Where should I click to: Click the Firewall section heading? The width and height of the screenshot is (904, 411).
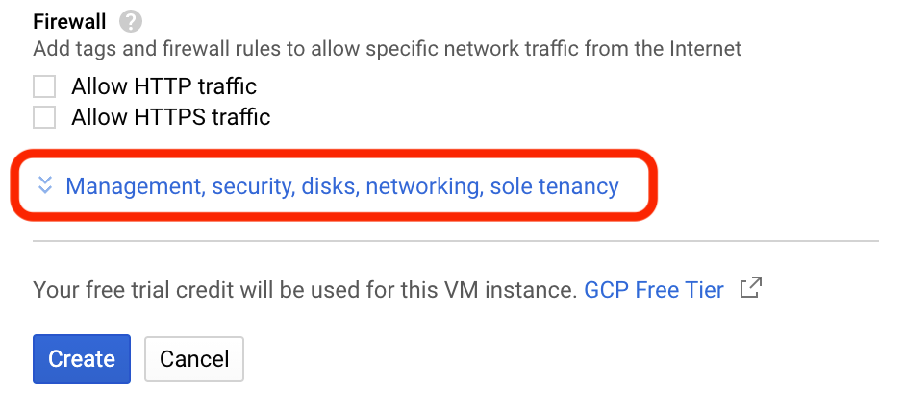(69, 21)
